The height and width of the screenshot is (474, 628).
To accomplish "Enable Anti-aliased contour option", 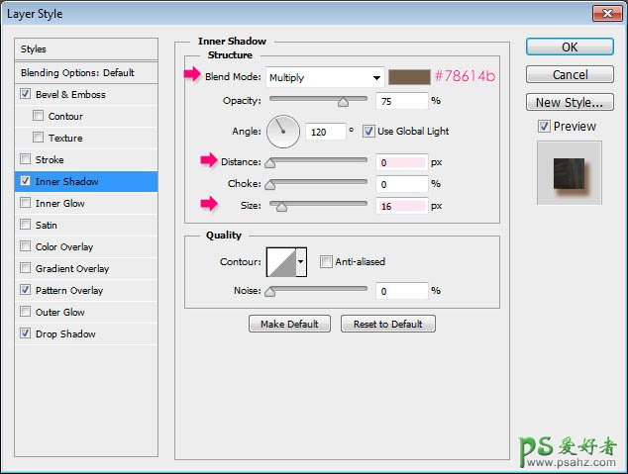I will click(x=326, y=262).
